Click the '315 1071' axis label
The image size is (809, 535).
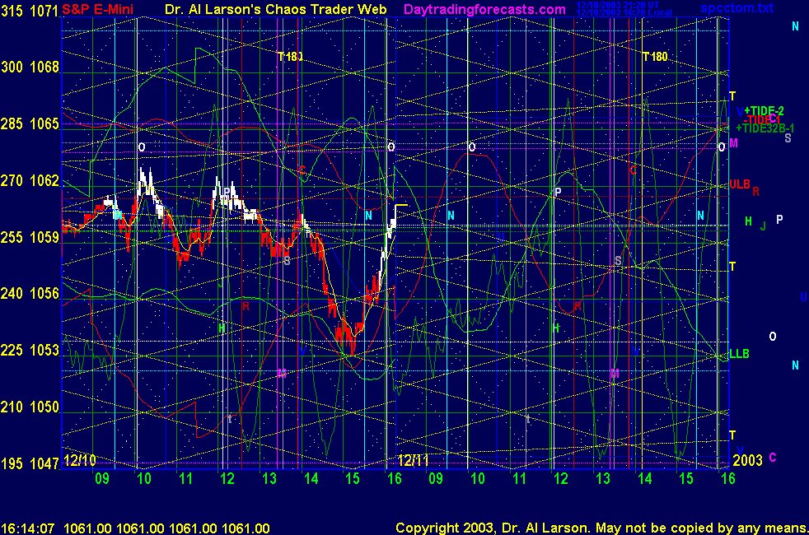[30, 11]
